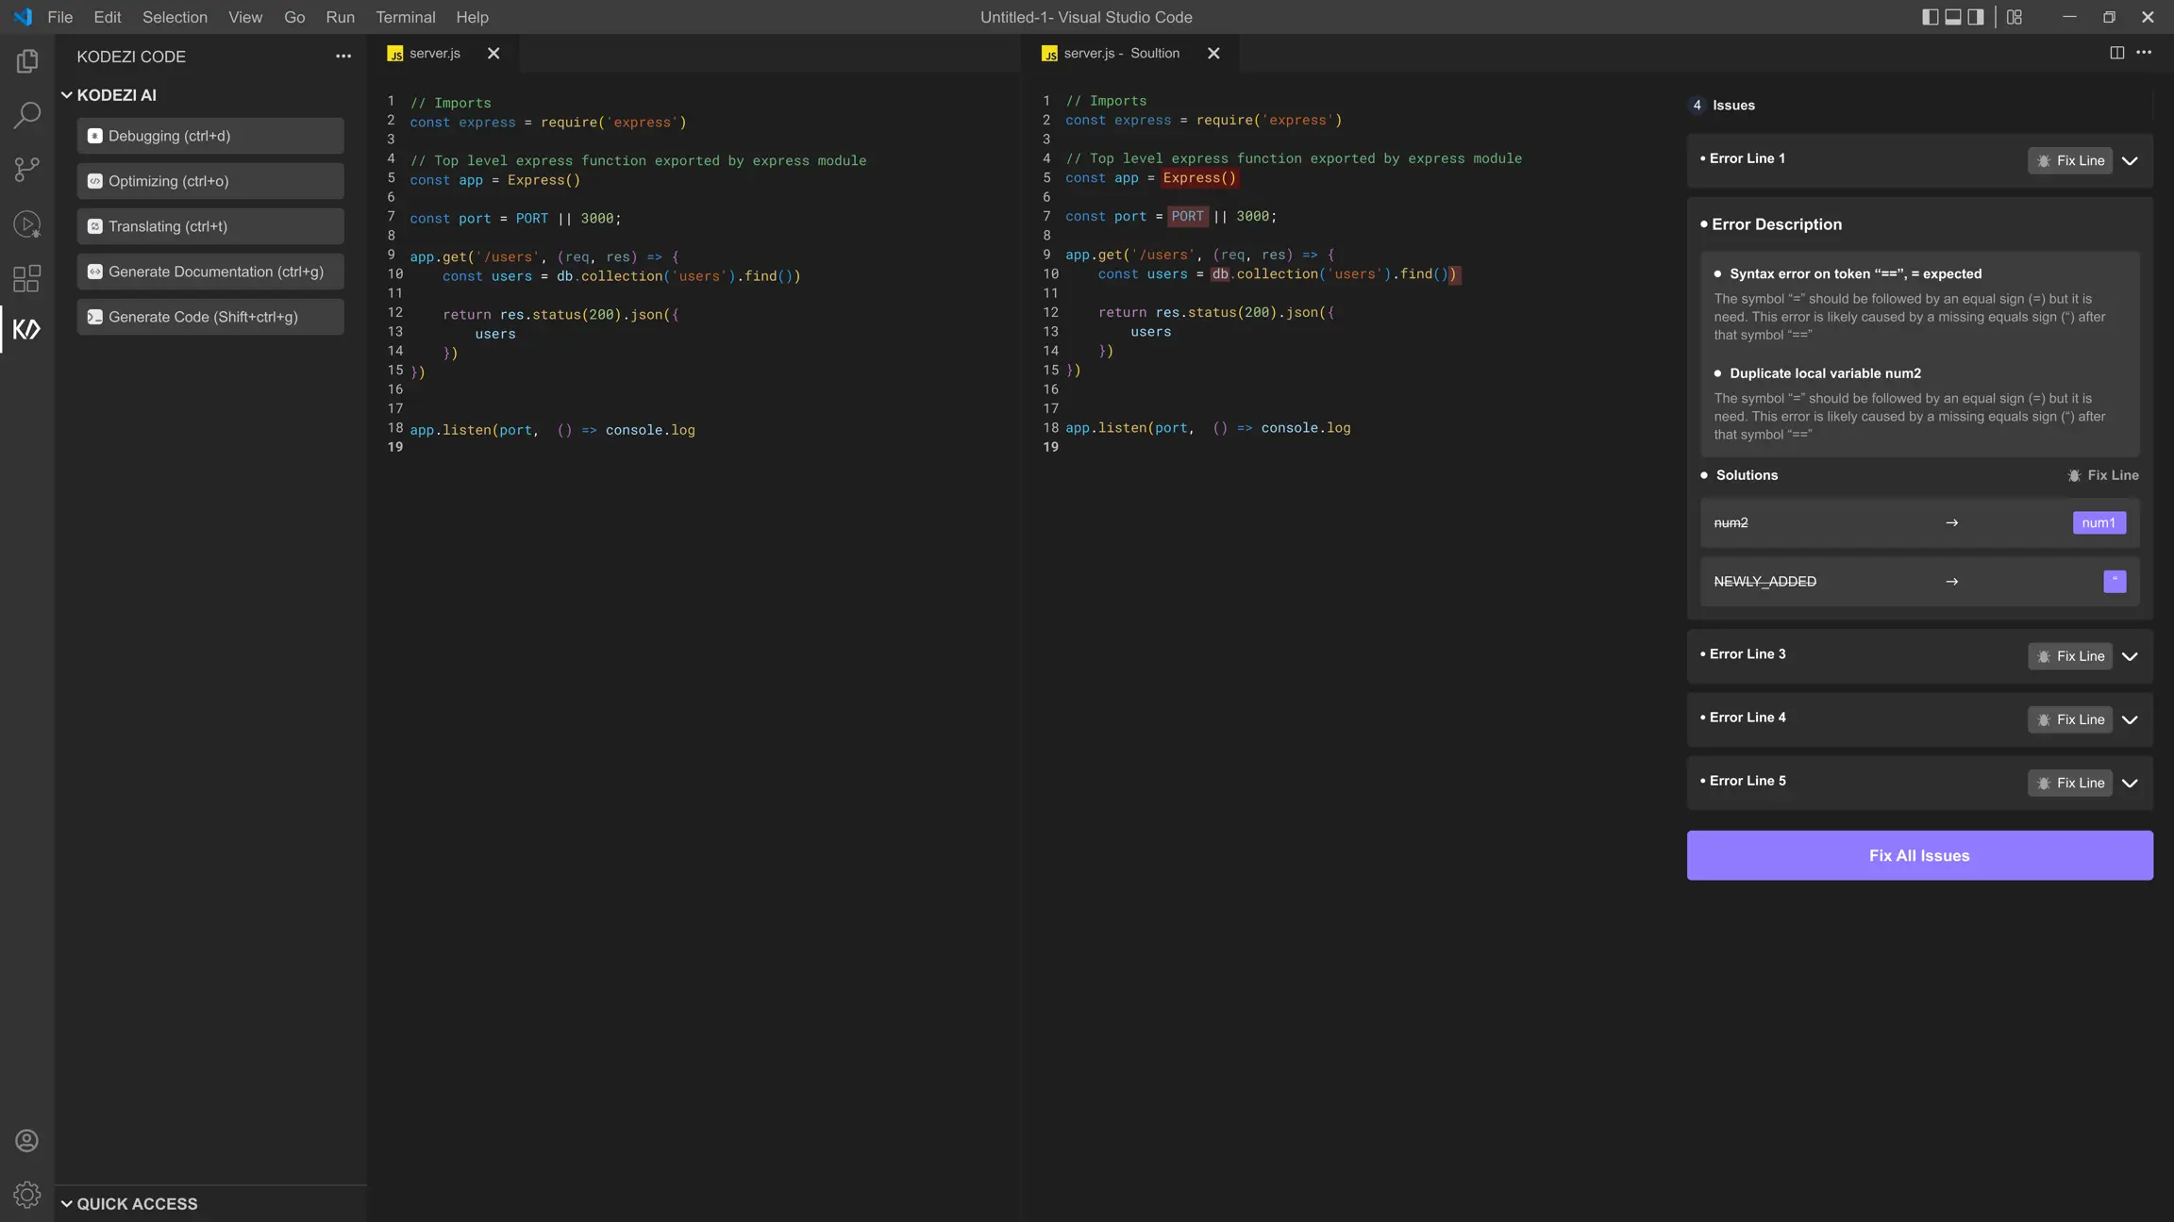Expand the Error Line 3 chevron
Image resolution: width=2174 pixels, height=1222 pixels.
[x=2130, y=656]
